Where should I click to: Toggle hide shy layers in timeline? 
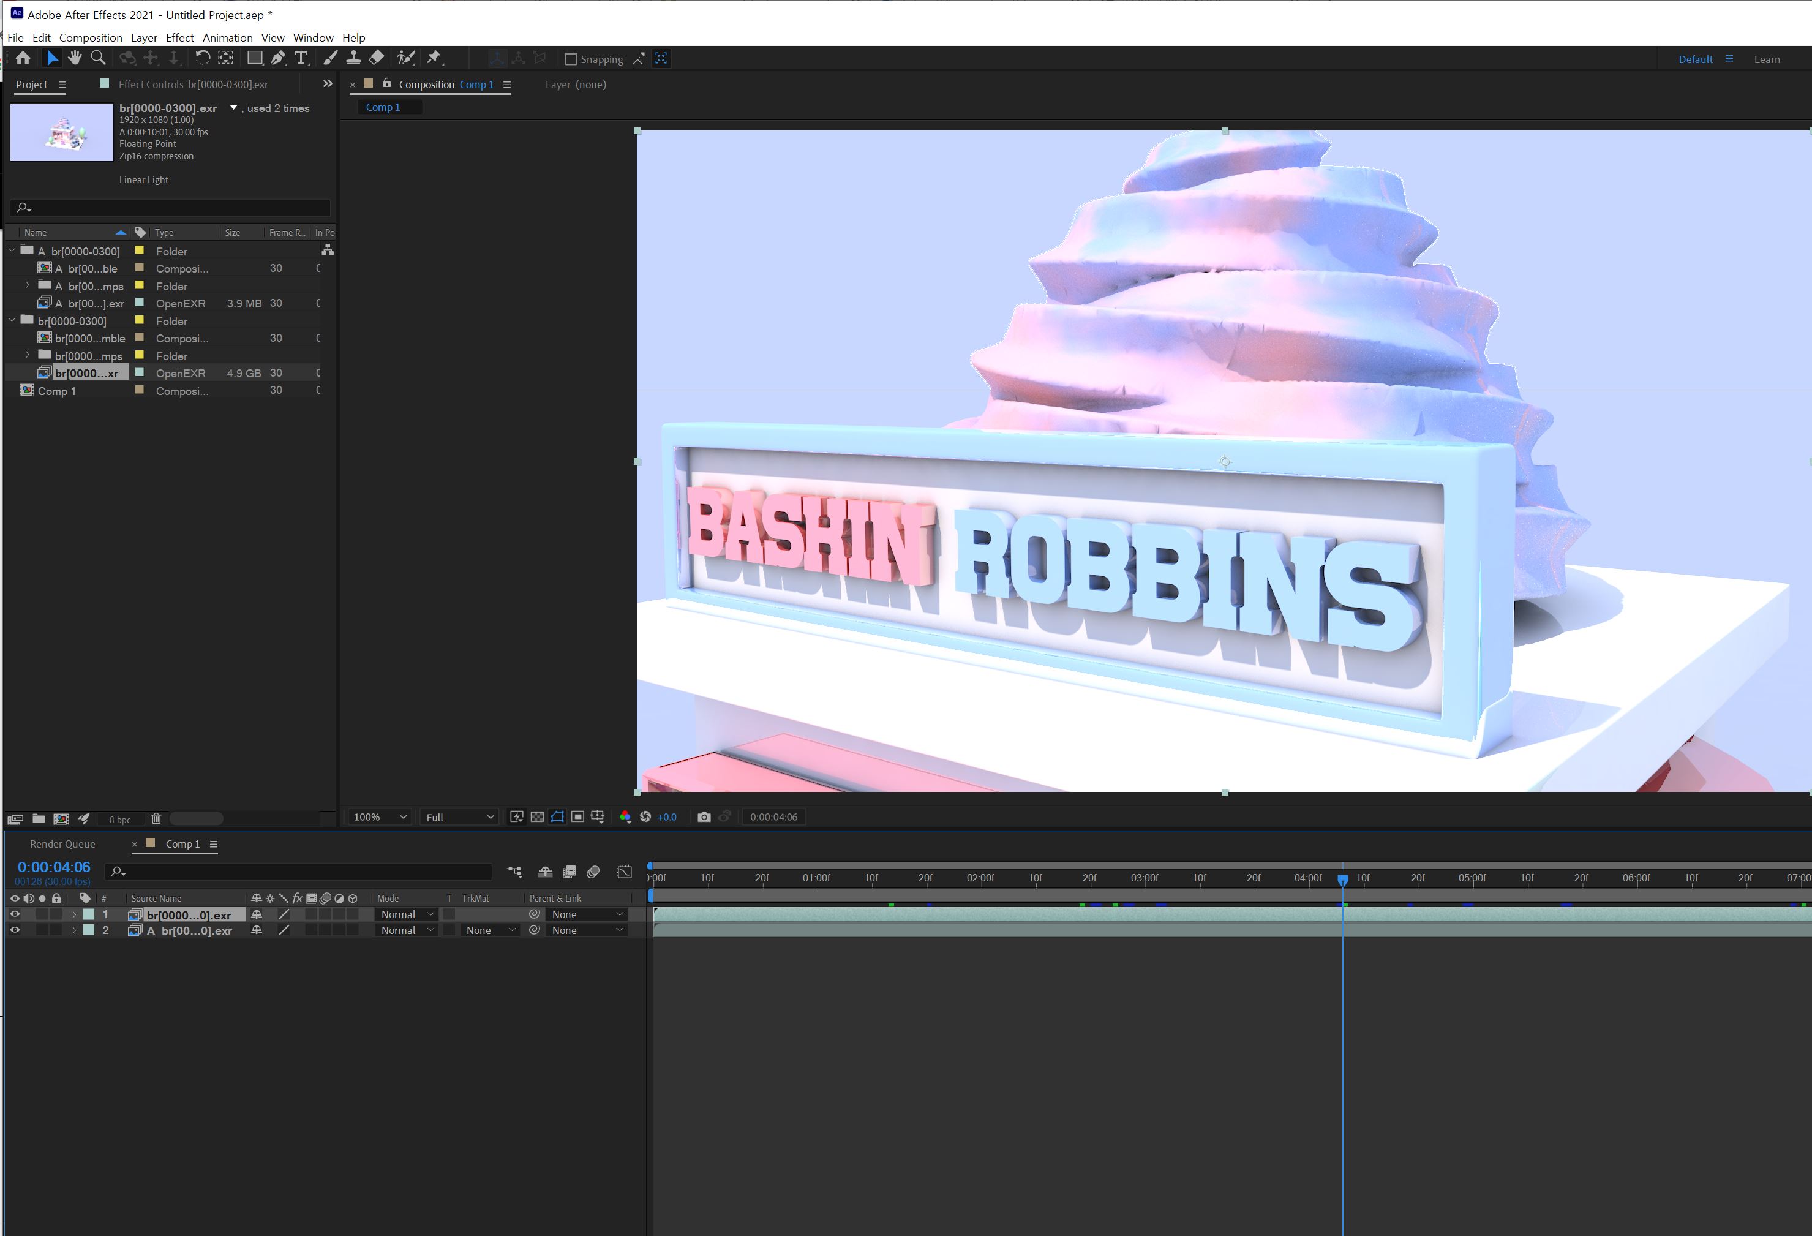pos(545,872)
